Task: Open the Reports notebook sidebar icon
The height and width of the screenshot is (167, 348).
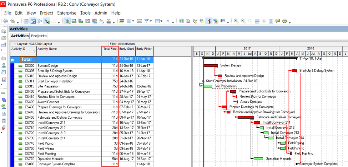Action: coord(4,72)
